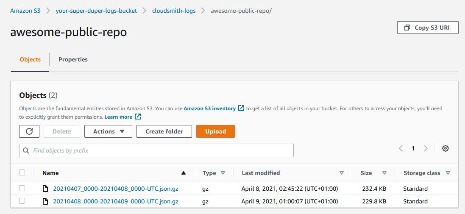Sort objects by Last modified column arrow

pos(342,173)
